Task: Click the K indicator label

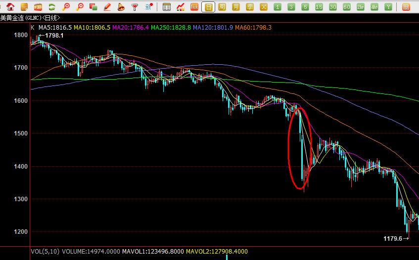Action: point(33,27)
